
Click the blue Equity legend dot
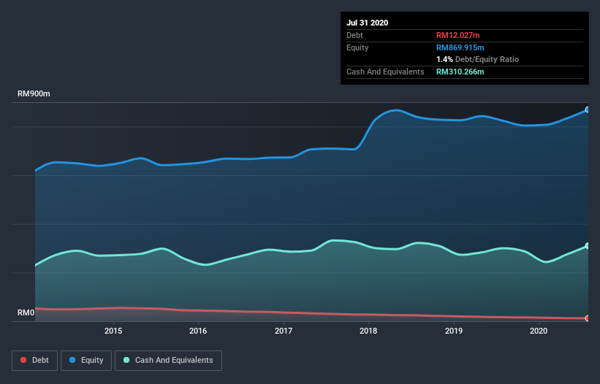click(72, 360)
